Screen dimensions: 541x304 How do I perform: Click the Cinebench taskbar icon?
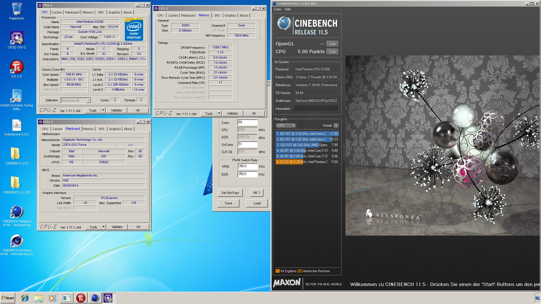pyautogui.click(x=95, y=298)
